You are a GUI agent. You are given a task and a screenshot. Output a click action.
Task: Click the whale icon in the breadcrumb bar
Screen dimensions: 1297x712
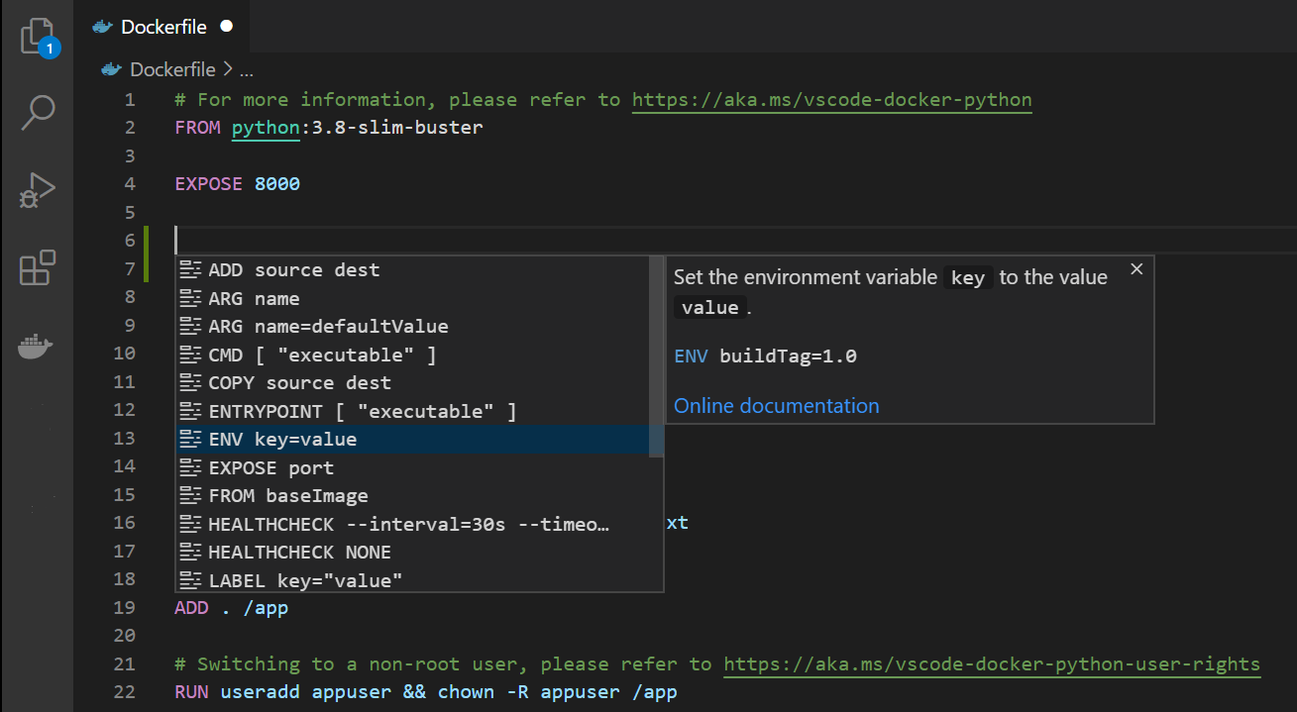109,69
